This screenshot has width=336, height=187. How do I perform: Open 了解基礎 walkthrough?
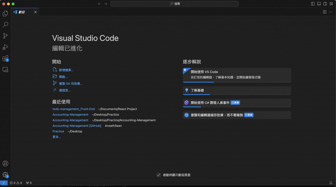(237, 90)
